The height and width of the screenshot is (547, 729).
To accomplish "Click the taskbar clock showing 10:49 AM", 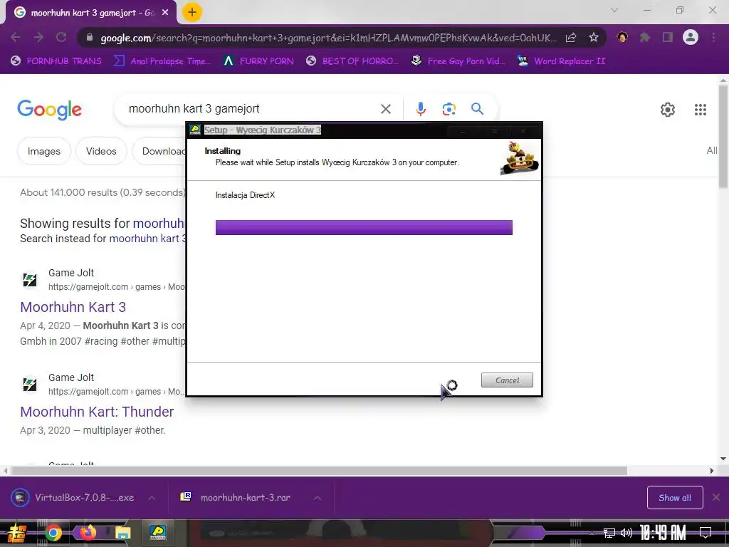I will click(663, 533).
